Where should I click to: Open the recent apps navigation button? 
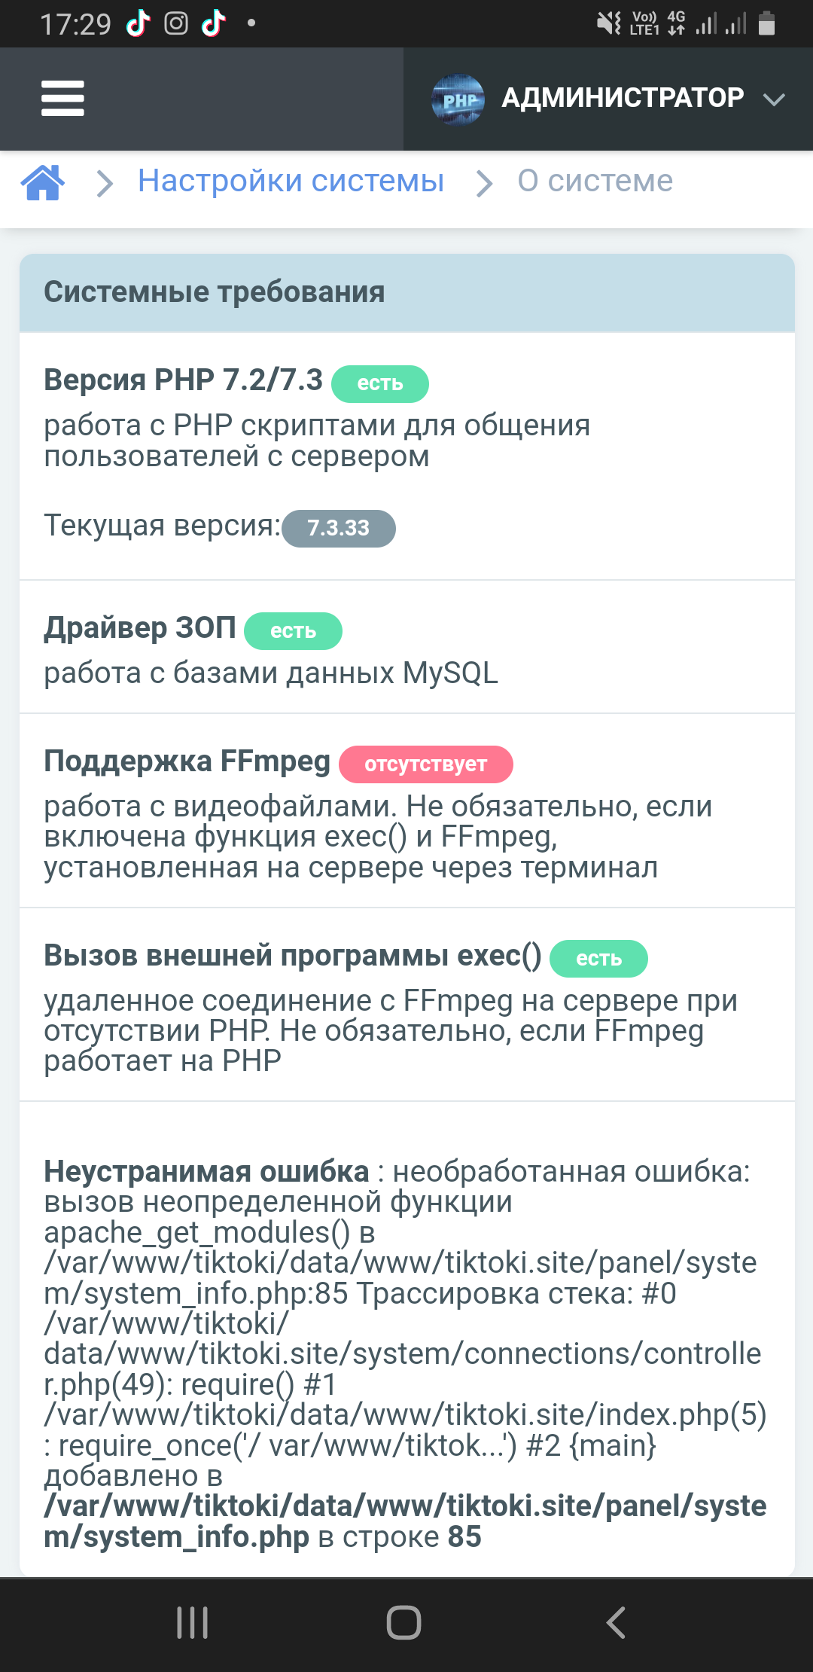(192, 1622)
